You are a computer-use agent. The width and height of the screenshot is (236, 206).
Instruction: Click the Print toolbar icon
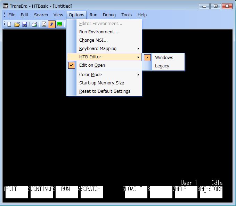[x=34, y=24]
